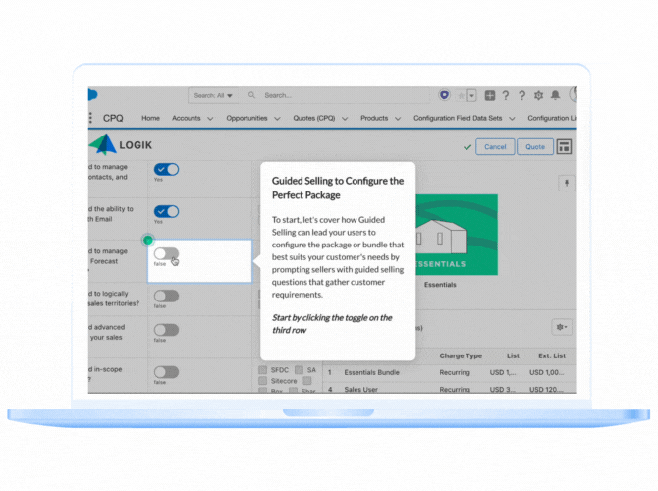This screenshot has width=658, height=491.
Task: Click the Ext. List column header
Action: [552, 355]
